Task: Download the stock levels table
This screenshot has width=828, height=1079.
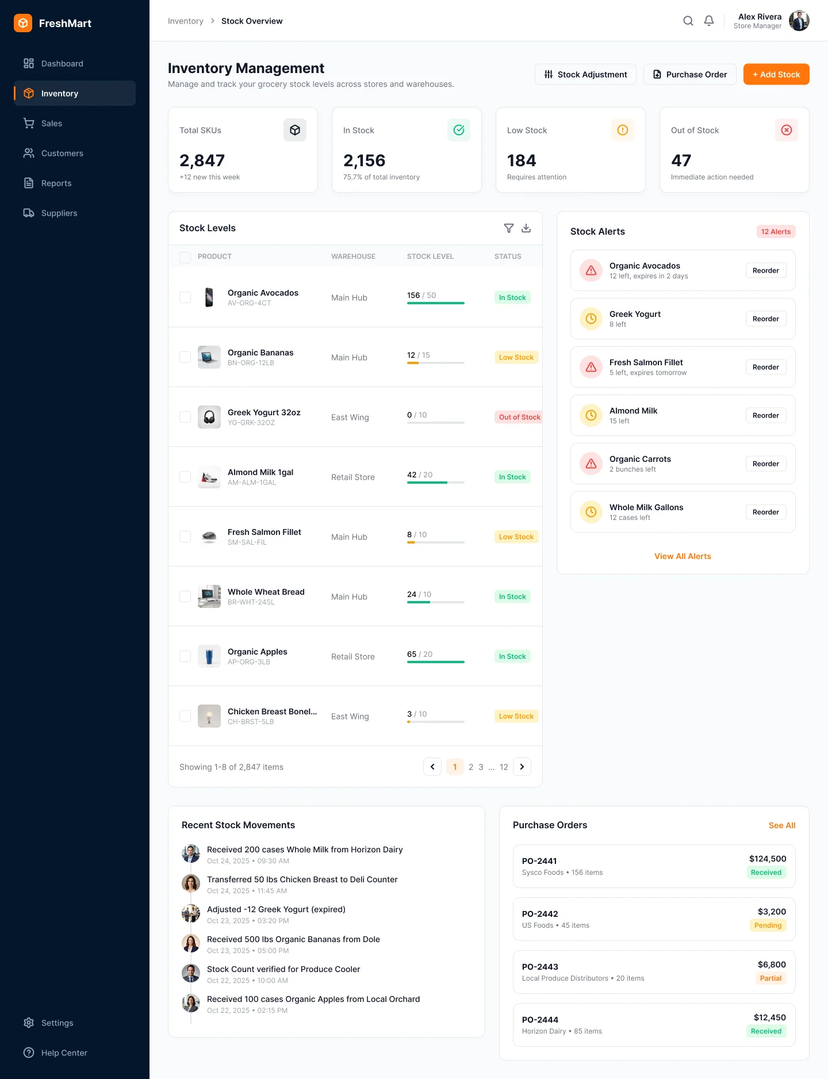Action: (x=526, y=228)
